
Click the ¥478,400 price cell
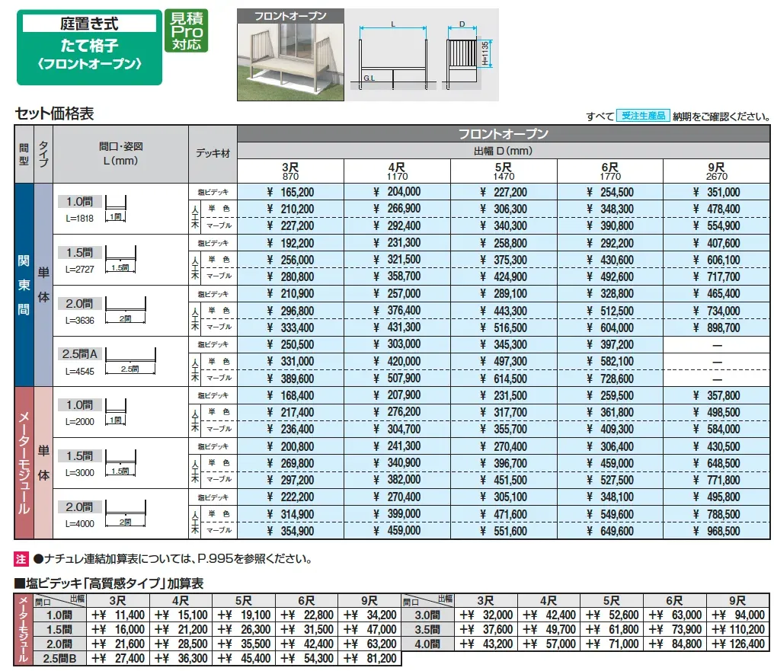(x=716, y=209)
